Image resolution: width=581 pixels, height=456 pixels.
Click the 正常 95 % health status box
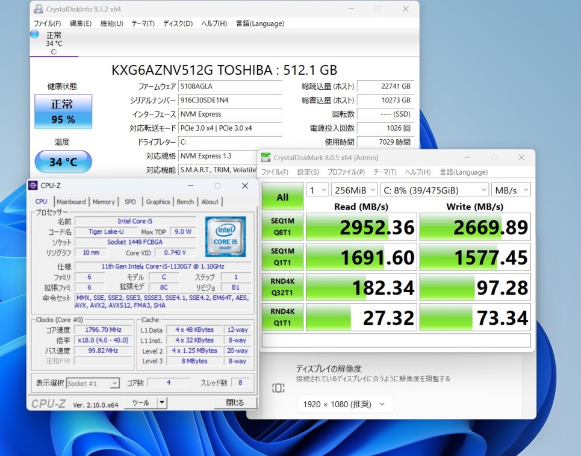(x=63, y=111)
